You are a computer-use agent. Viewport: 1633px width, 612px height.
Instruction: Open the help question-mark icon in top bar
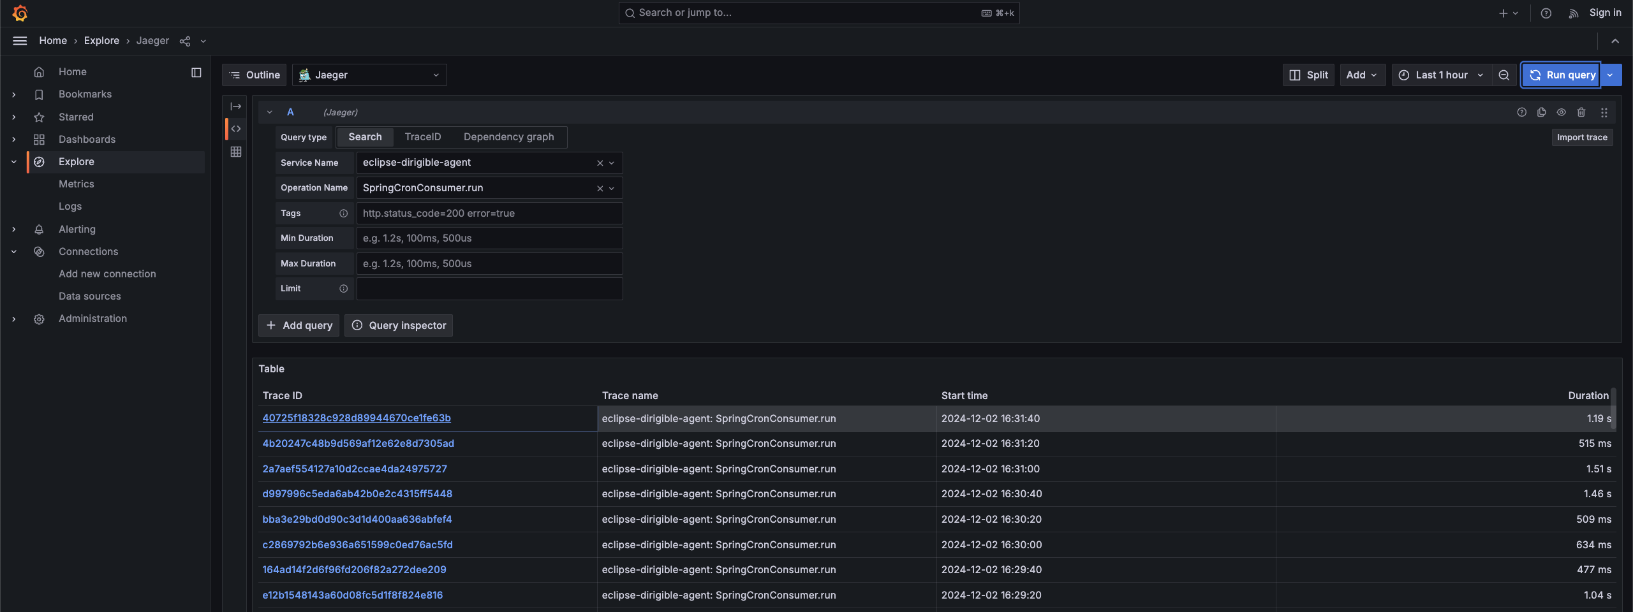1546,13
